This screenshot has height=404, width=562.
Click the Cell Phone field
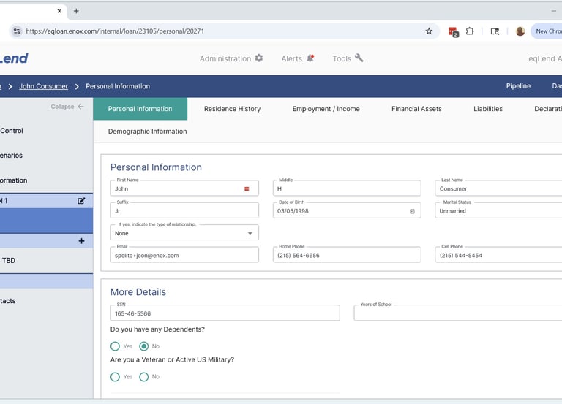[x=498, y=255]
